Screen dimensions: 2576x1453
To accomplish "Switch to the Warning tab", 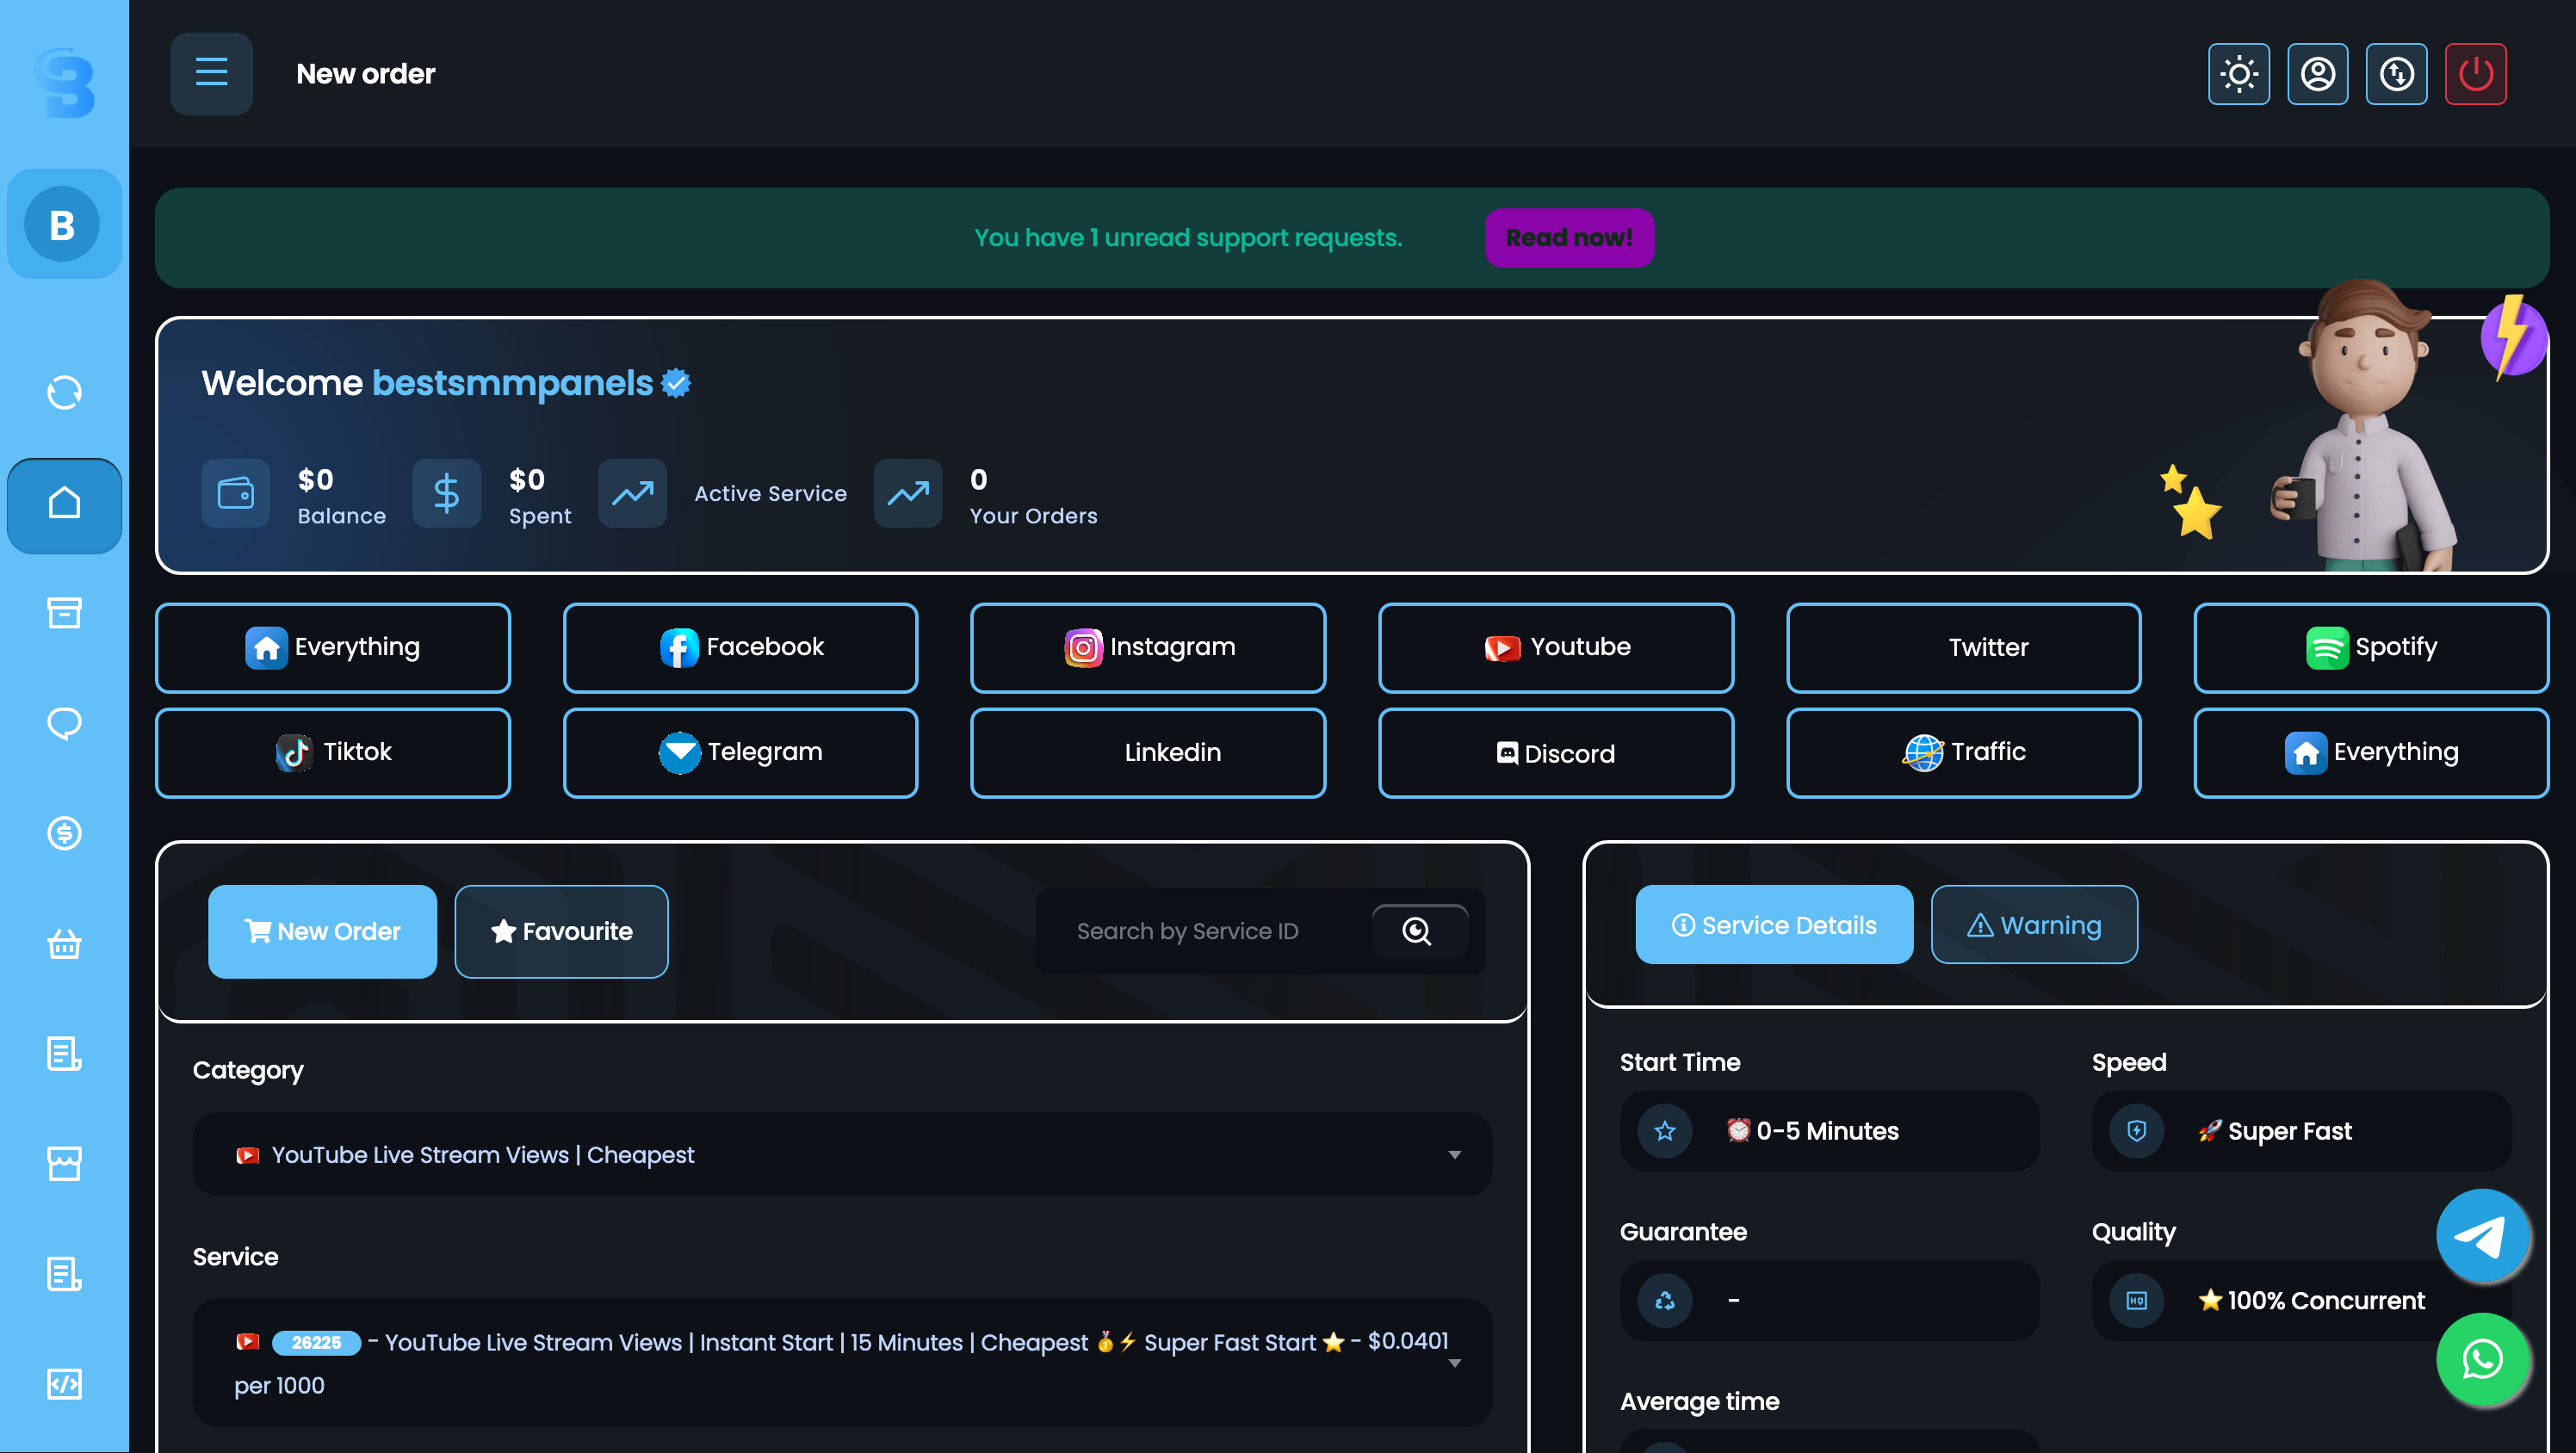I will [2034, 925].
